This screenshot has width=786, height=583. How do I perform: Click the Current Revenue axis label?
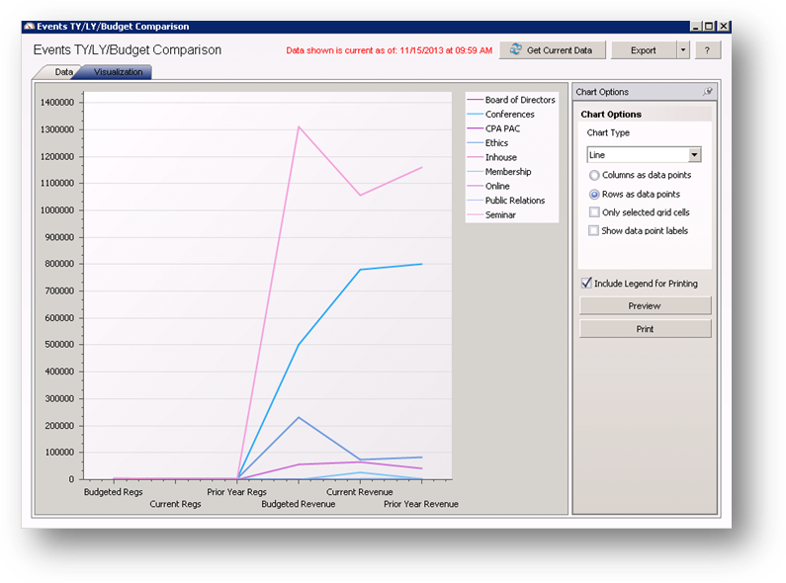point(360,492)
